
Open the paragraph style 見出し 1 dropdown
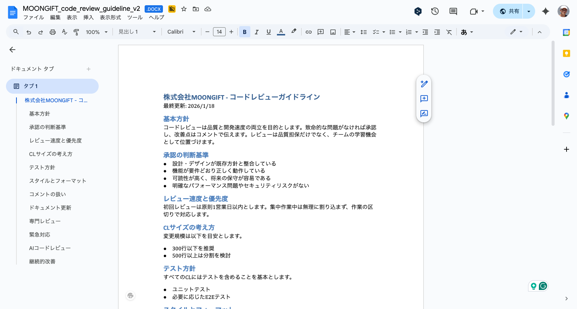(137, 32)
